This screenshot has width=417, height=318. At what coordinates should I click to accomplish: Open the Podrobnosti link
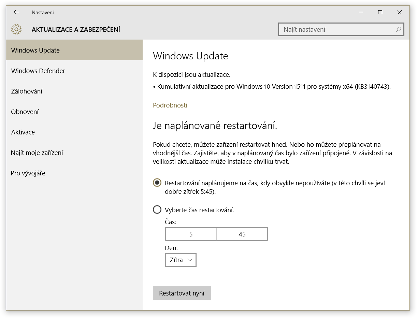(170, 105)
